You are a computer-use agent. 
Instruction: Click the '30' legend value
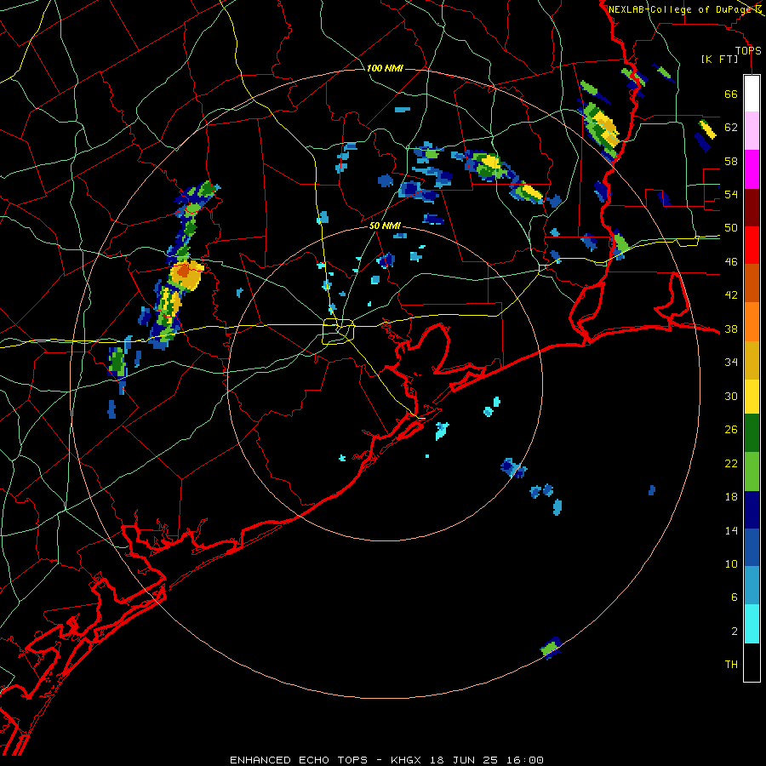pos(731,396)
